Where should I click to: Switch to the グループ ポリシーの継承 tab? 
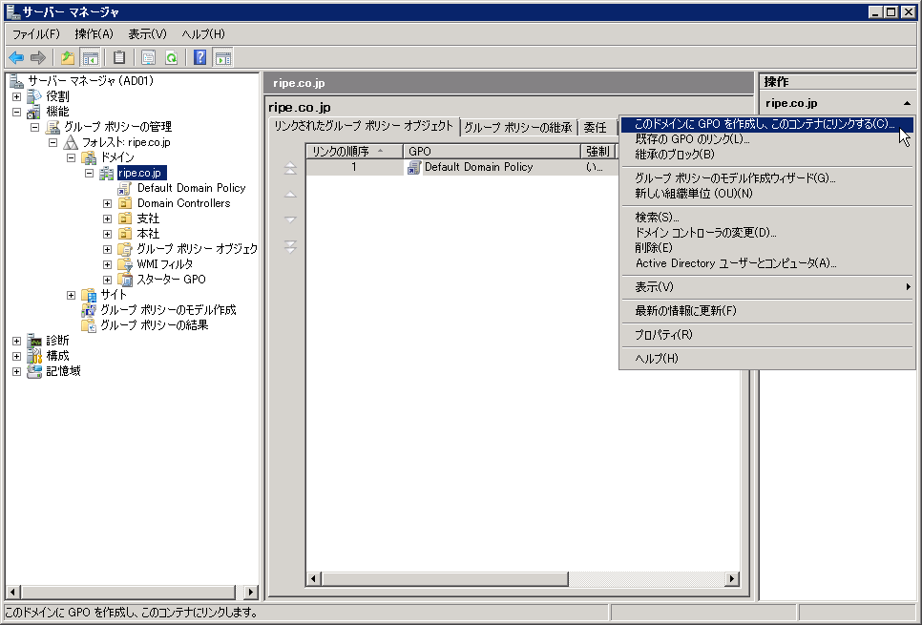click(x=518, y=128)
